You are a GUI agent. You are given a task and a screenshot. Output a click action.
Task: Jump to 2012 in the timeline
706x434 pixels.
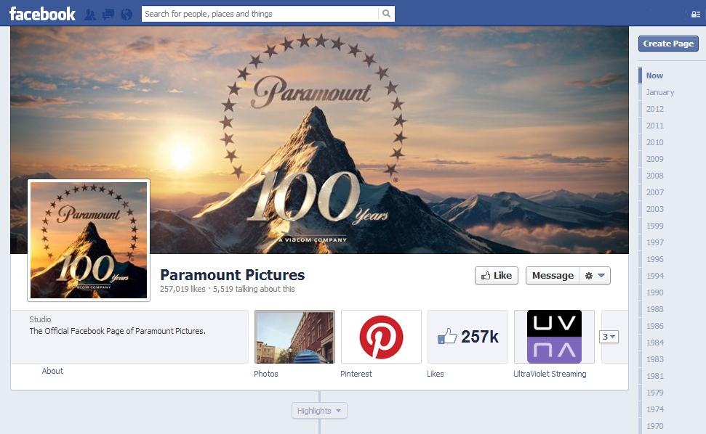tap(655, 109)
